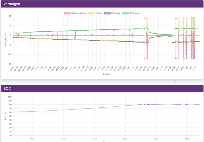Click the Batterij legend label
The height and width of the screenshot is (142, 204).
[99, 13]
